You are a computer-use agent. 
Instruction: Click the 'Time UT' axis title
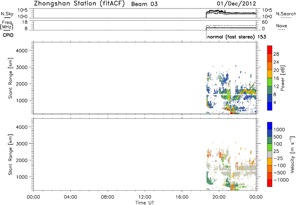[x=145, y=203]
